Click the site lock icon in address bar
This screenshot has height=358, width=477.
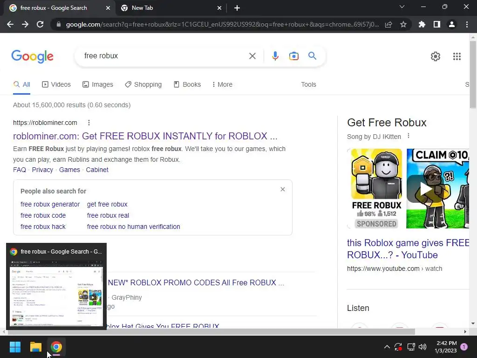click(x=59, y=24)
